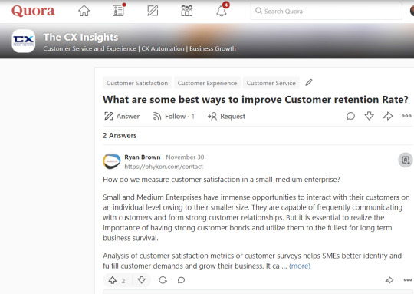Open Spaces people icon in navbar
The width and height of the screenshot is (414, 294).
tap(187, 11)
